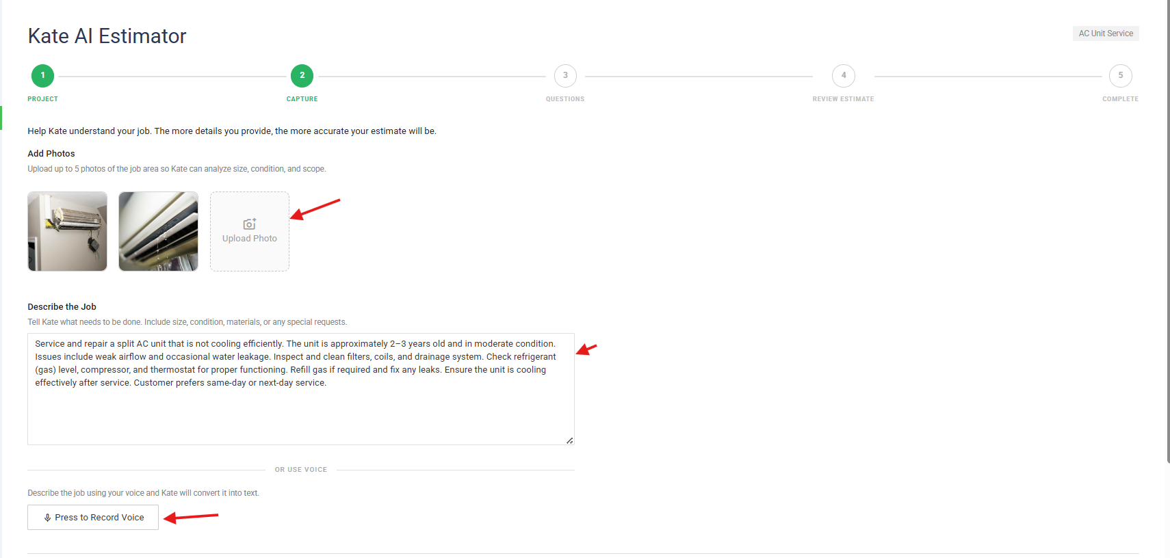Viewport: 1170px width, 558px height.
Task: Open the first AC unit photo thumbnail
Action: [67, 231]
